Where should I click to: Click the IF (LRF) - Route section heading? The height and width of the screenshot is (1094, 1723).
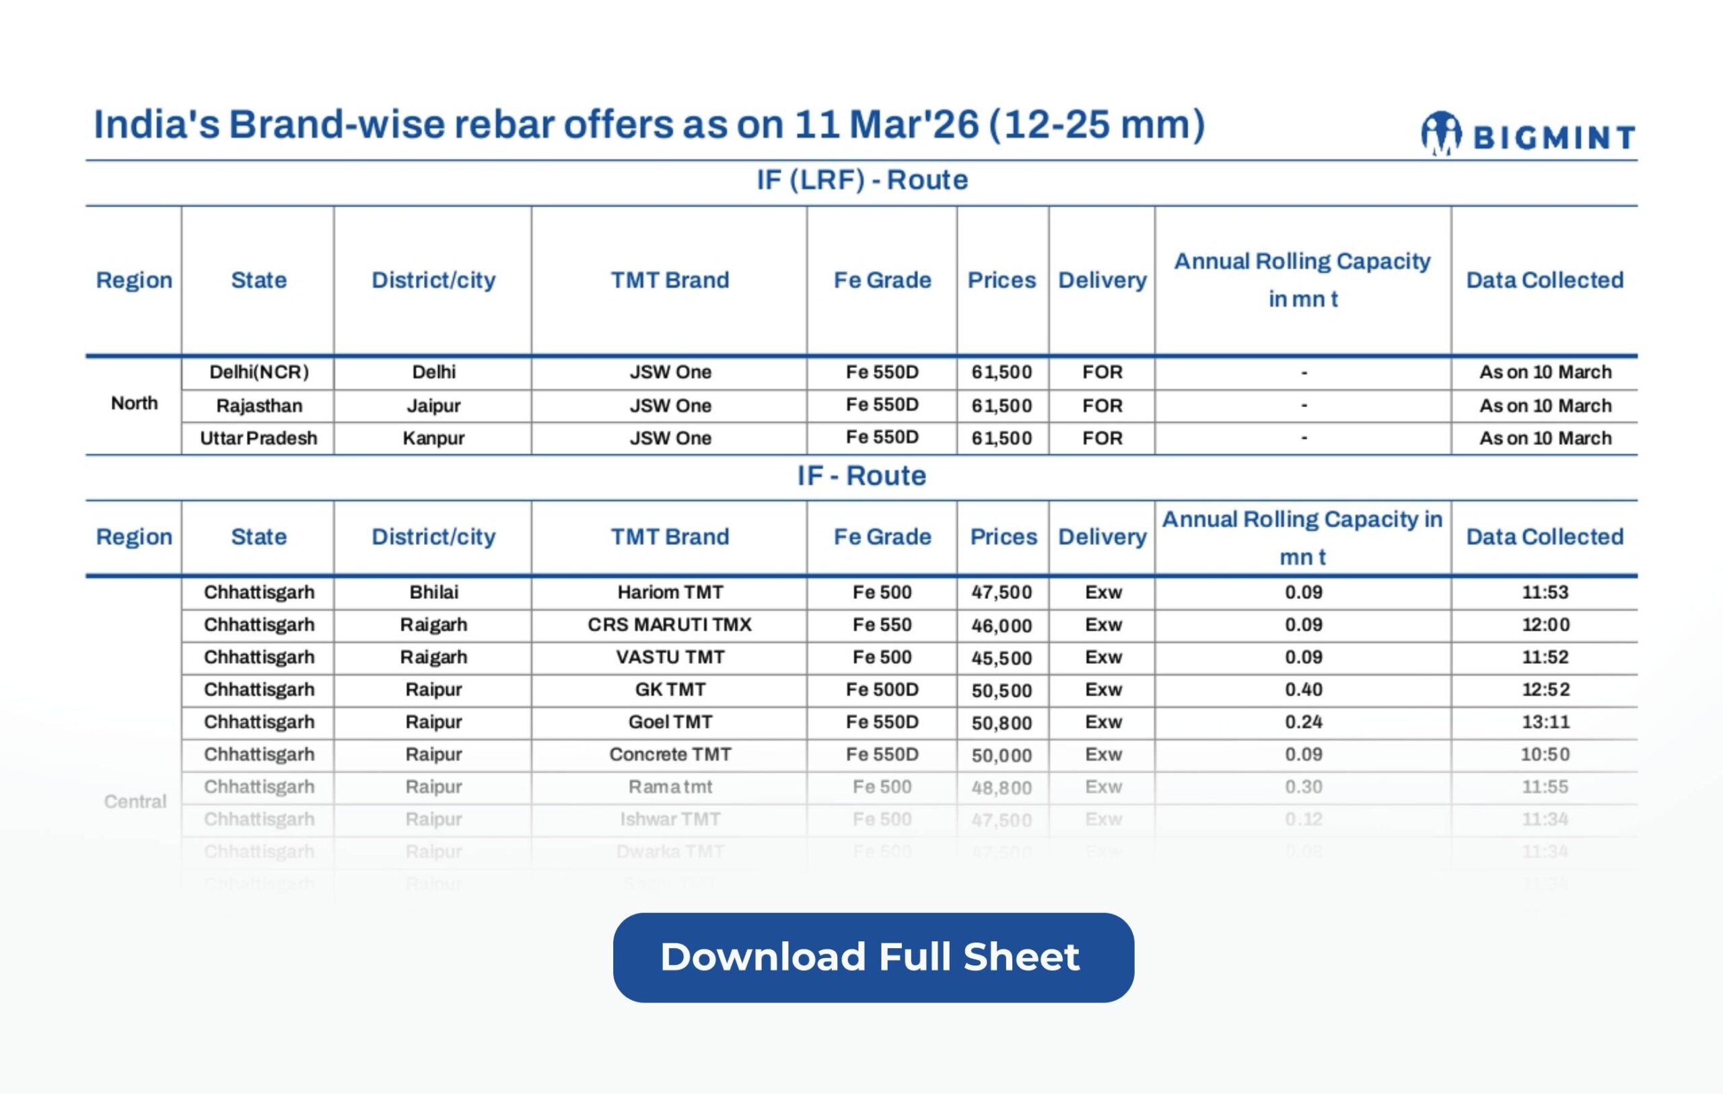click(861, 180)
